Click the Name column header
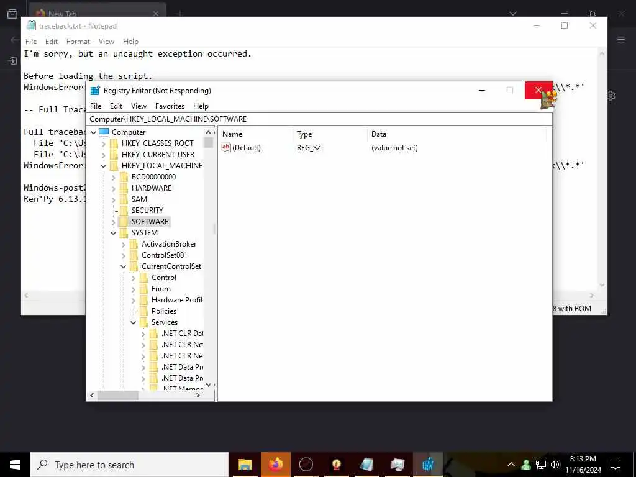Screen dimensions: 636x477 coord(255,134)
